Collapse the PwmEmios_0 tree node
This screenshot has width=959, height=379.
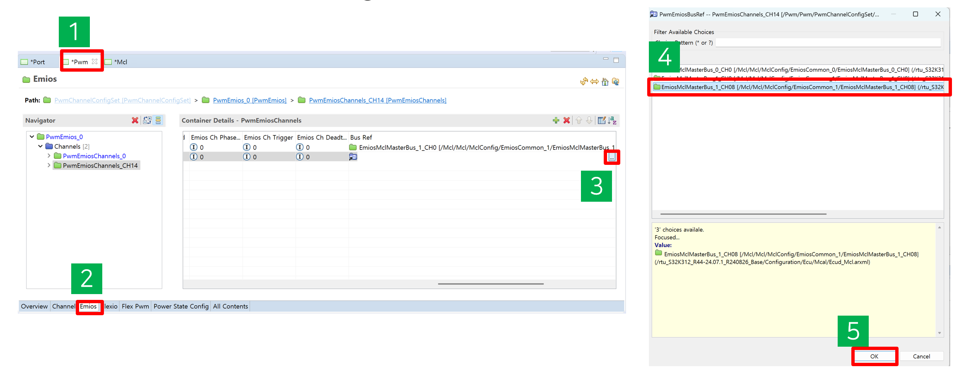coord(32,137)
